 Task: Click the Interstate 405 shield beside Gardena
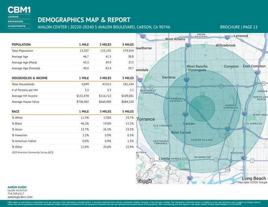[140, 80]
